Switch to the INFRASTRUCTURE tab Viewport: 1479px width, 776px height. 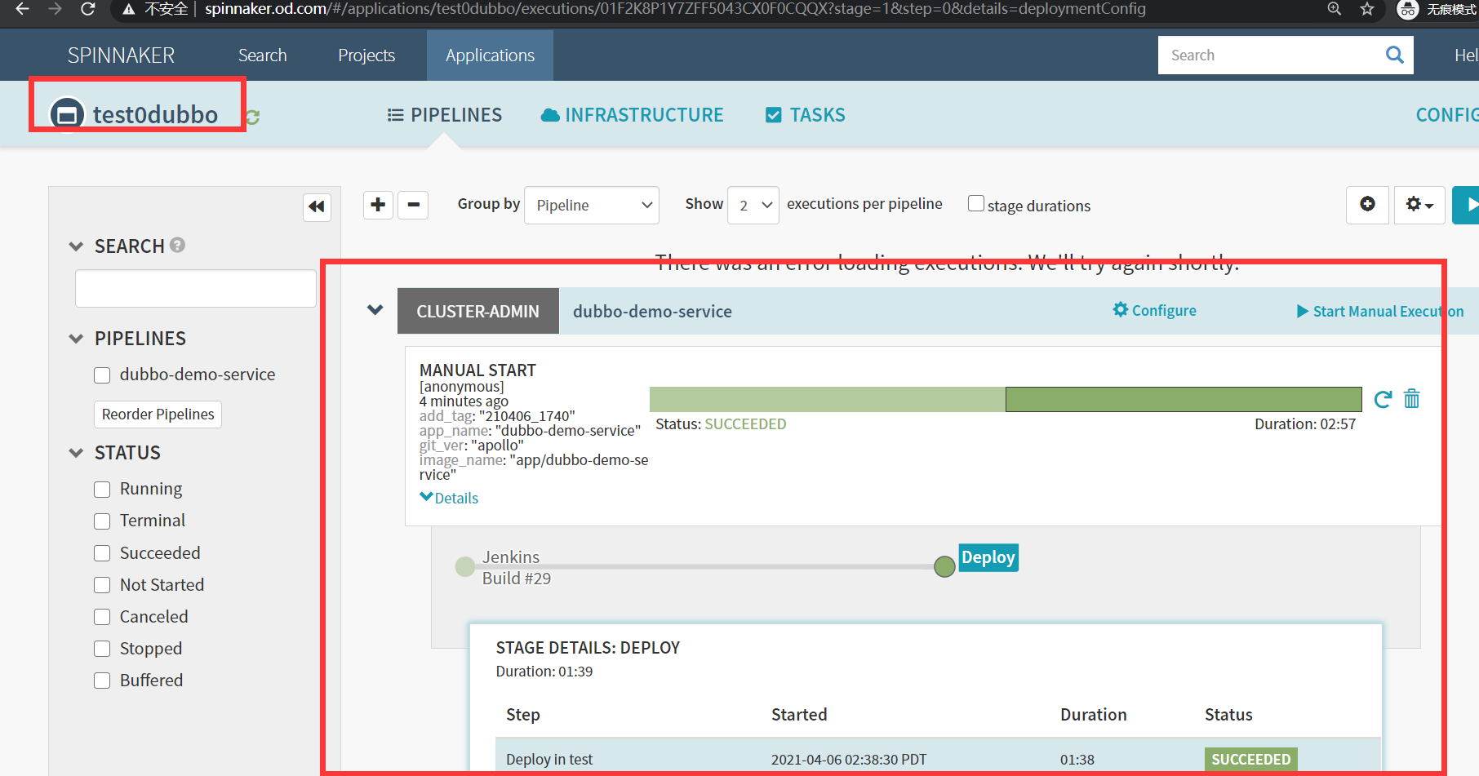pos(633,115)
